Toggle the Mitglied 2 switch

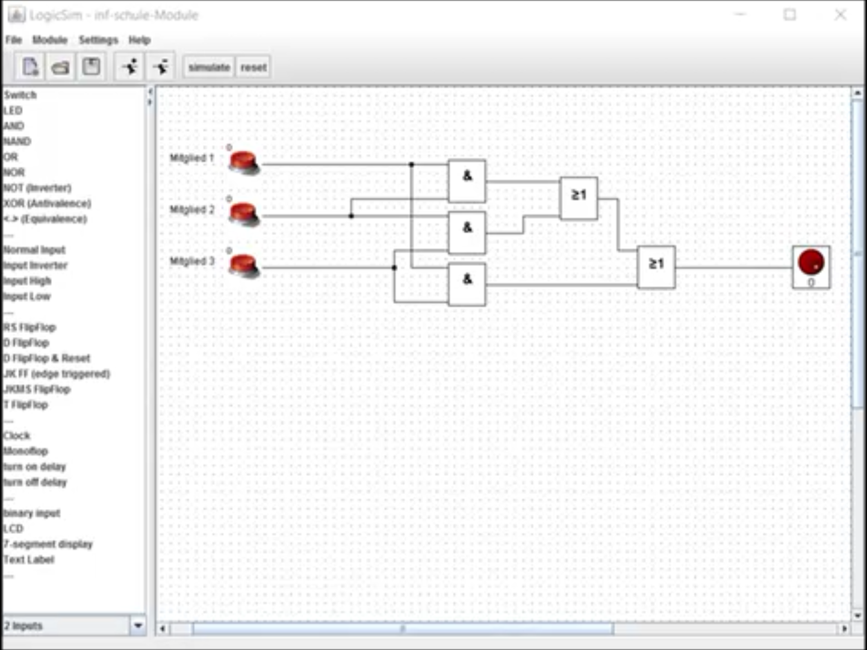tap(243, 214)
